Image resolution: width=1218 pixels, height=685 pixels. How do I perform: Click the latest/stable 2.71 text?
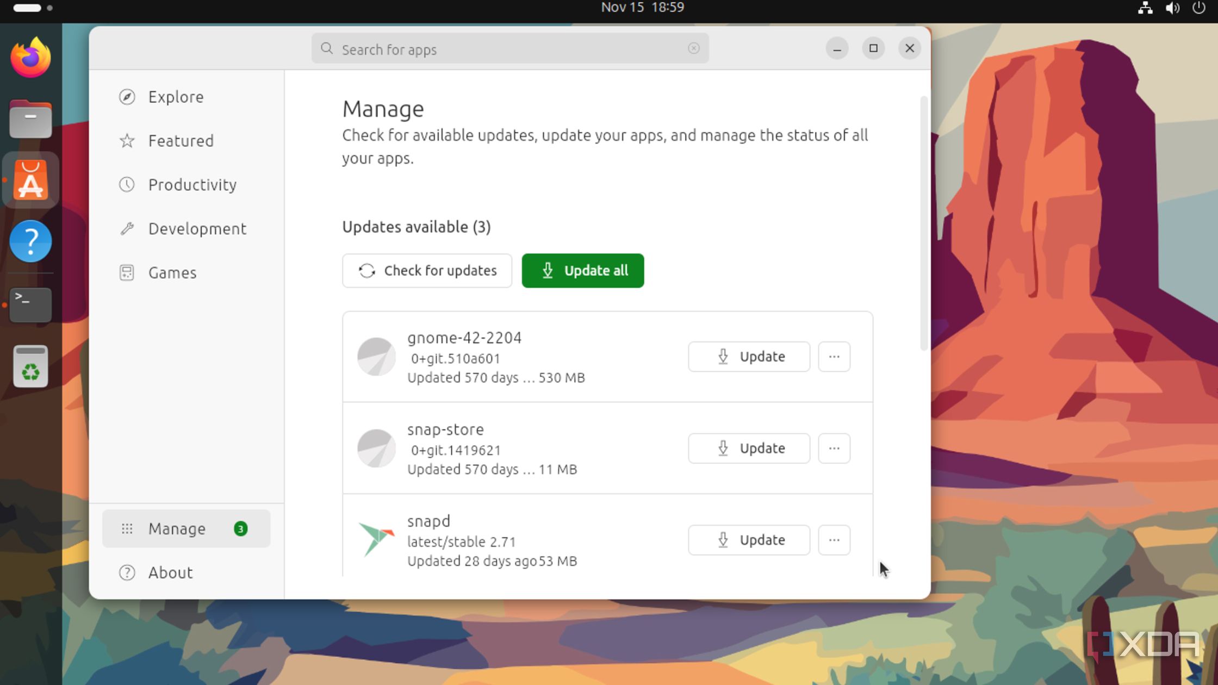coord(461,542)
